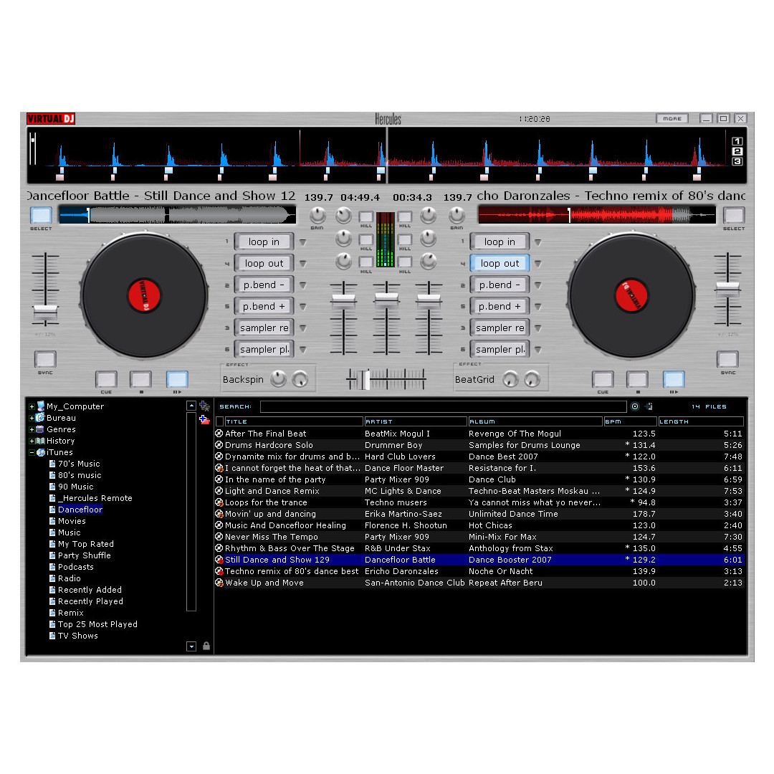
Task: Sort the track list by LENGTH column
Action: (701, 421)
